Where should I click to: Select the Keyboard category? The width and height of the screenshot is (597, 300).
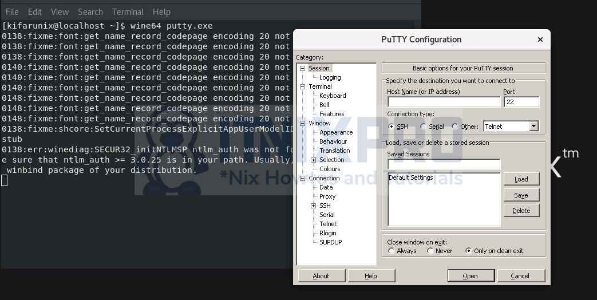click(x=333, y=96)
